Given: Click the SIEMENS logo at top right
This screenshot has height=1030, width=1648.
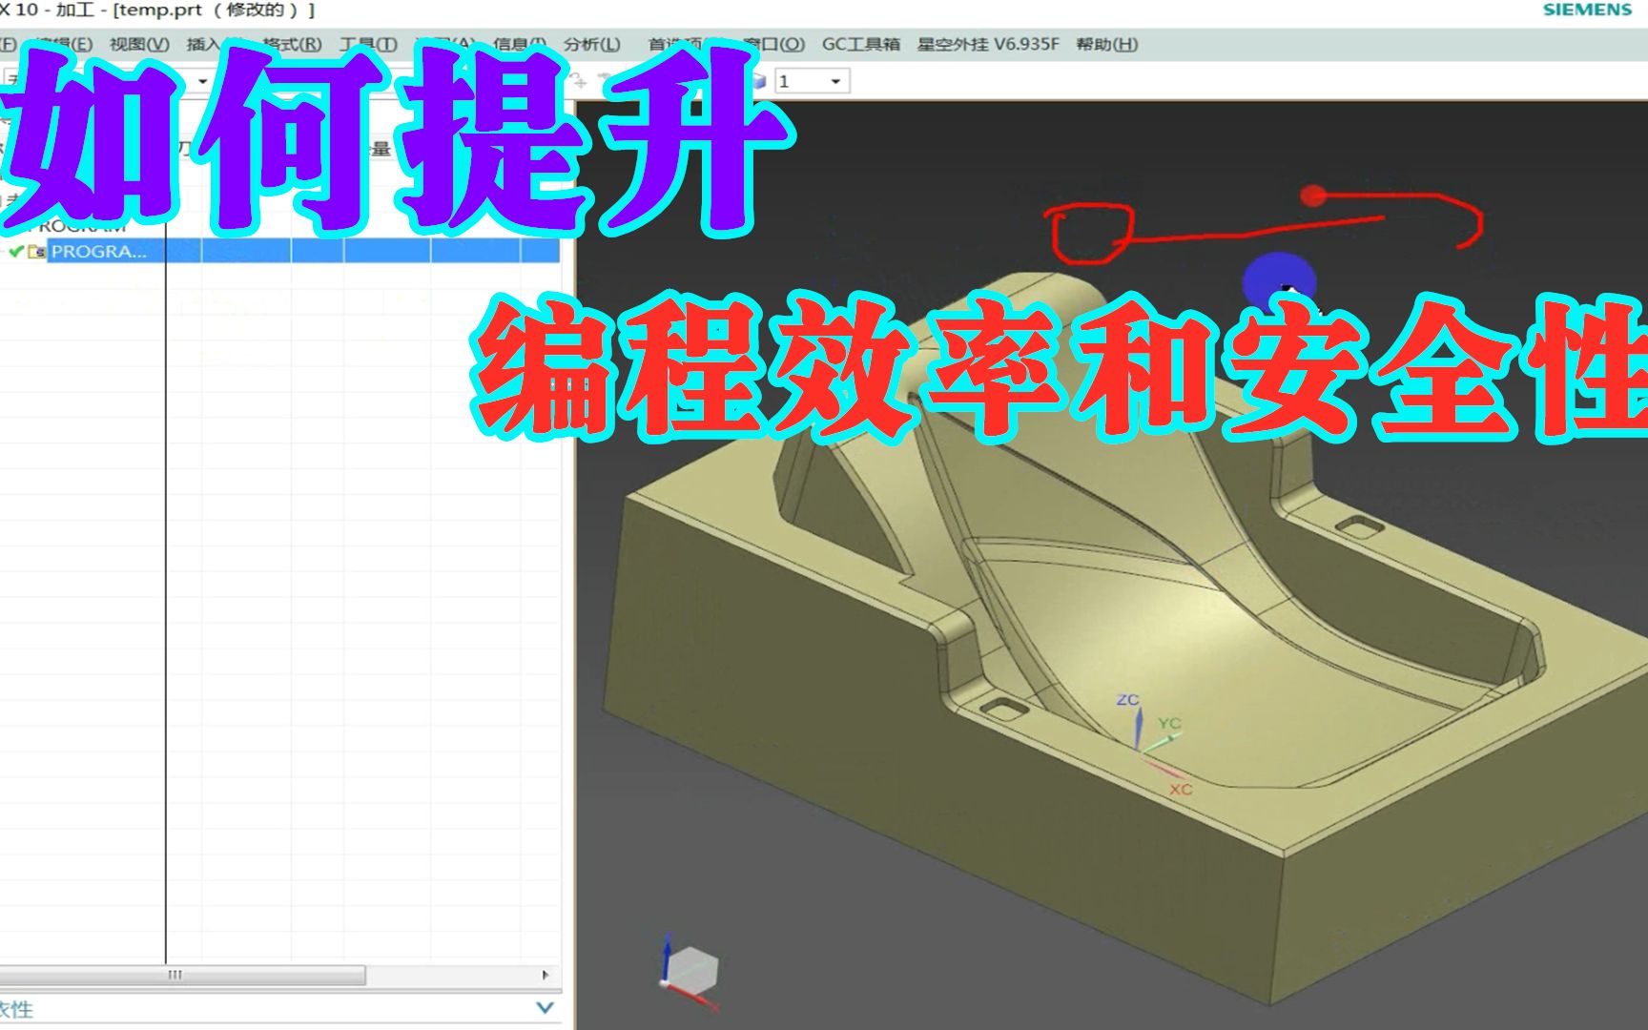Looking at the screenshot, I should pyautogui.click(x=1587, y=10).
